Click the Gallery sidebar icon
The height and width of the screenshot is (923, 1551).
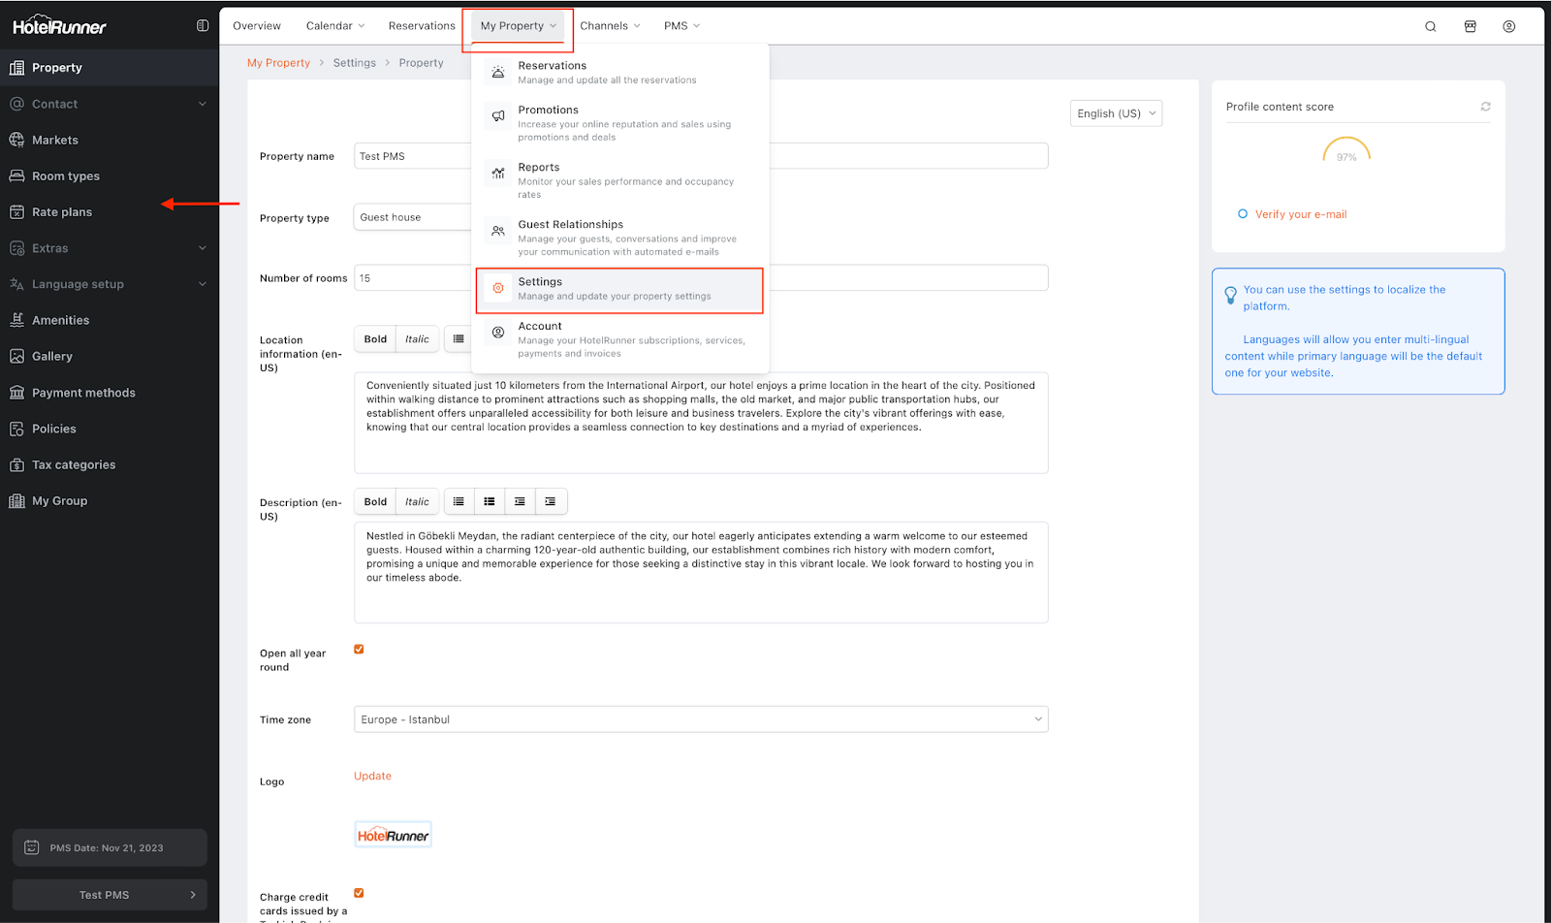pos(16,357)
